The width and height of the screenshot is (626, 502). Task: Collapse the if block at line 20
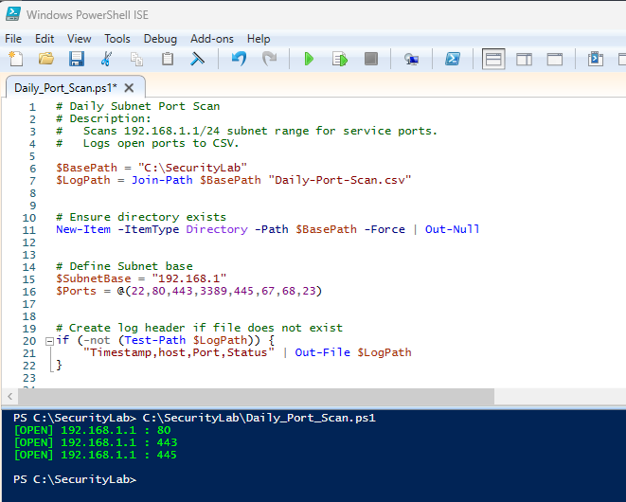[x=49, y=341]
